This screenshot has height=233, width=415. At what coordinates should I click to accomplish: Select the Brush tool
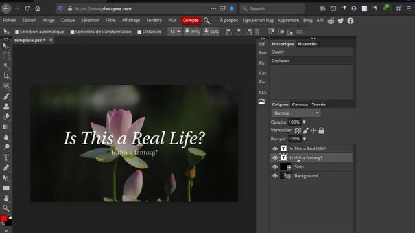6,96
